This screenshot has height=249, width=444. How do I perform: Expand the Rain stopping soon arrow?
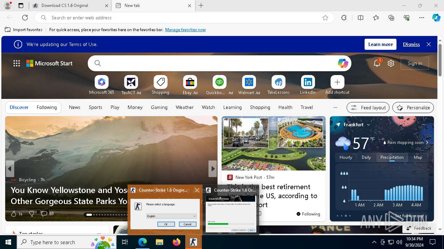click(427, 142)
